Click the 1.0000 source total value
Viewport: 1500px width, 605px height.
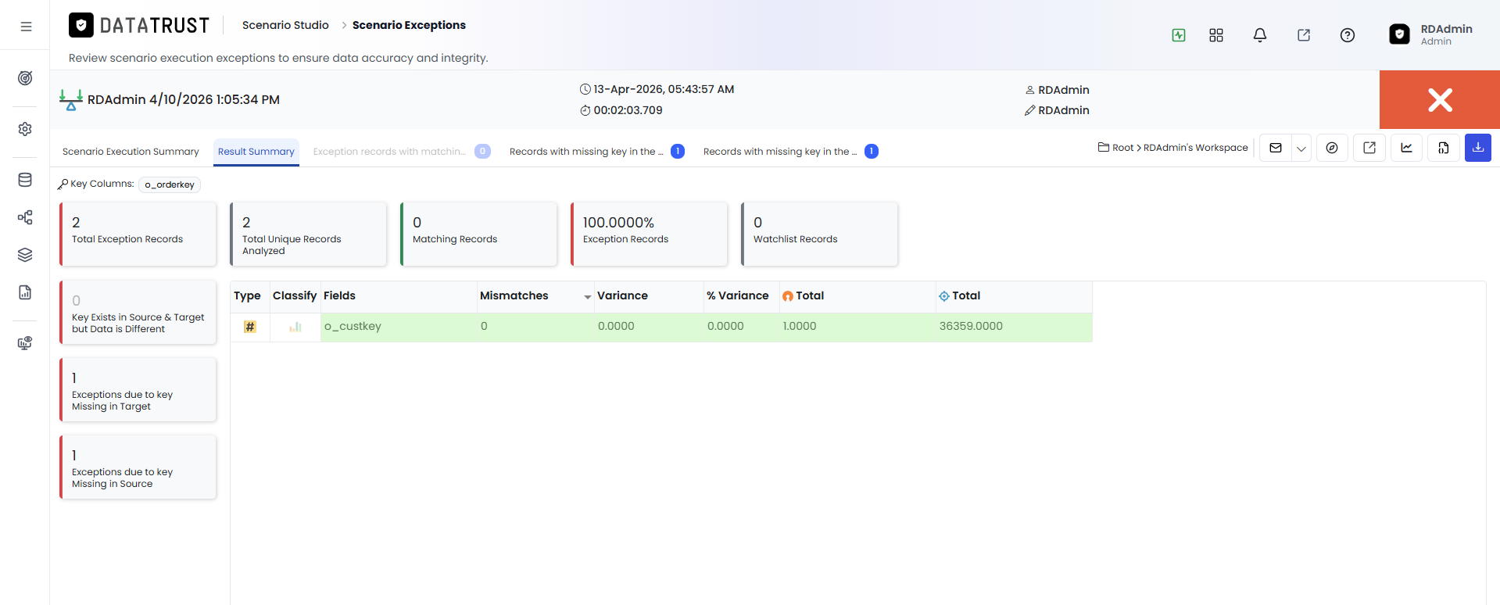[x=800, y=326]
